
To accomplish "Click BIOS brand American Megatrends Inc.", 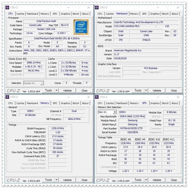I will pos(146,50).
